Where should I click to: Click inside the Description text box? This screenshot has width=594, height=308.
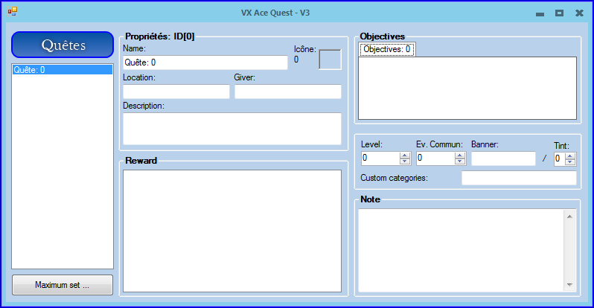(231, 129)
